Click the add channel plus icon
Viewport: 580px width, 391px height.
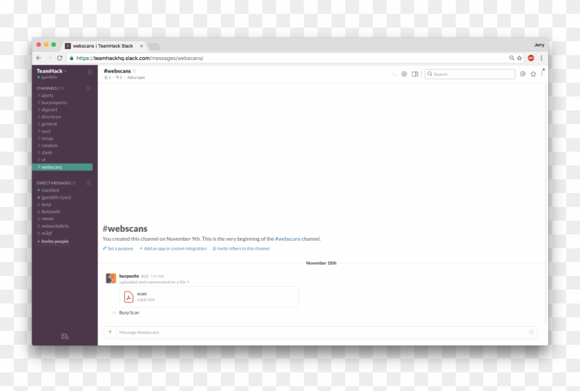coord(88,88)
